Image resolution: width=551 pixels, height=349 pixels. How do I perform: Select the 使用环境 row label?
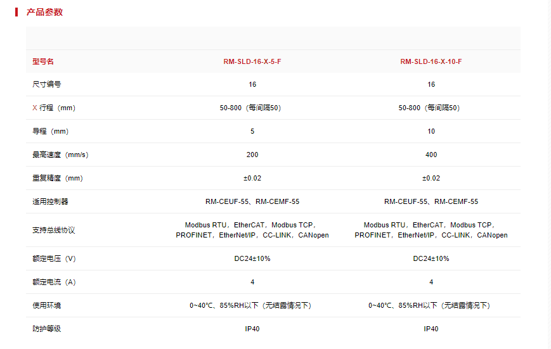click(46, 305)
